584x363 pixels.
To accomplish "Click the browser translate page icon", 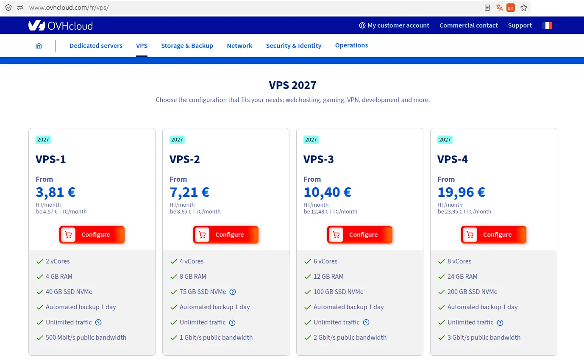I will click(499, 8).
